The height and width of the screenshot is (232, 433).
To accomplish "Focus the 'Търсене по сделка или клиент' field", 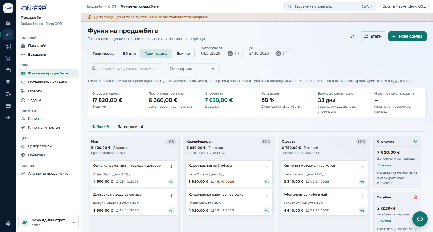I will (x=126, y=69).
